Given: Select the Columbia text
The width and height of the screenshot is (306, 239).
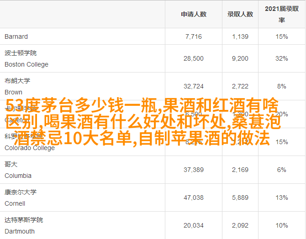Looking at the screenshot, I should 18,176.
